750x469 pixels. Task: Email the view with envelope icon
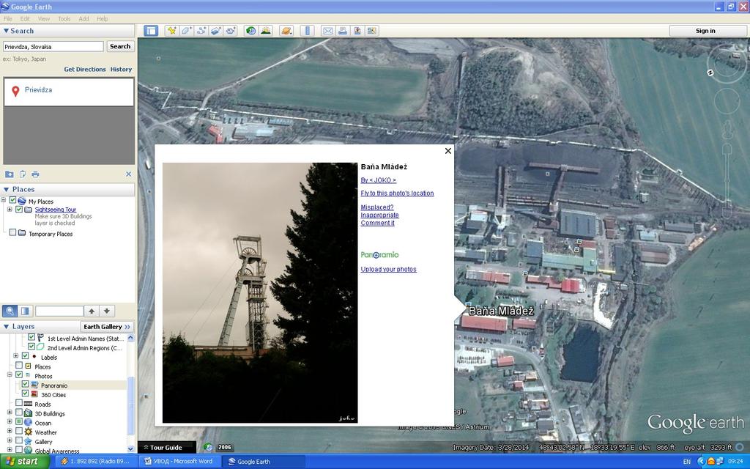[x=327, y=31]
